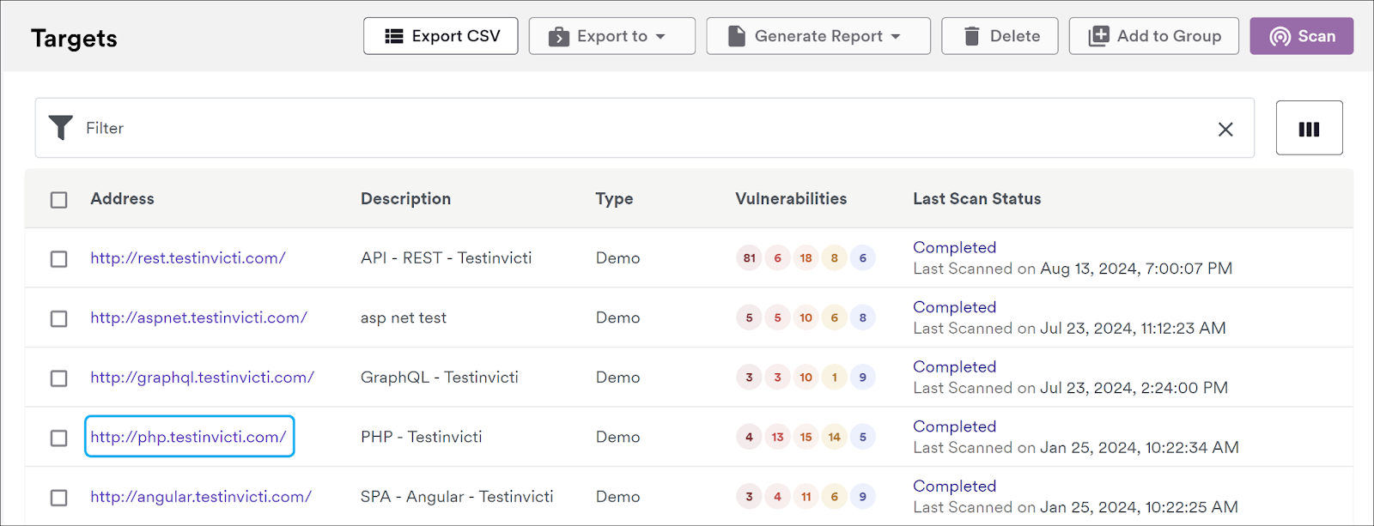Sort by the Type column header

614,198
